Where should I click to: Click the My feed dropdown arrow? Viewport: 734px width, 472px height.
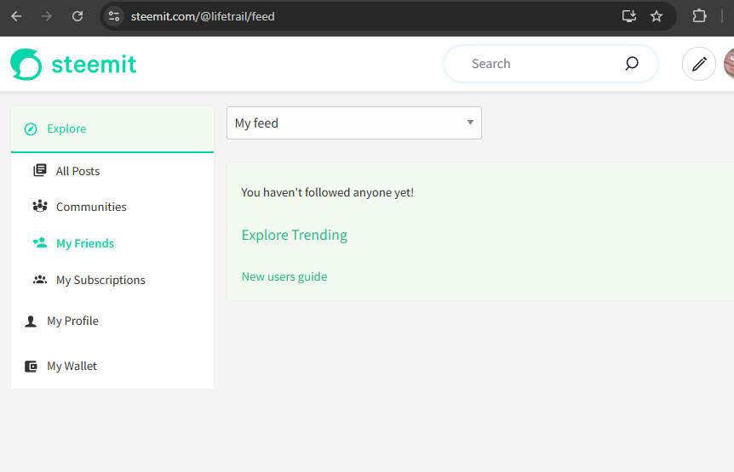470,122
